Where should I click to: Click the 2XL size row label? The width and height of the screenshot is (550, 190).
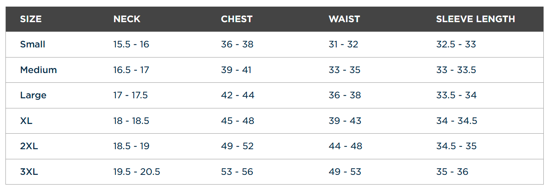click(x=29, y=146)
